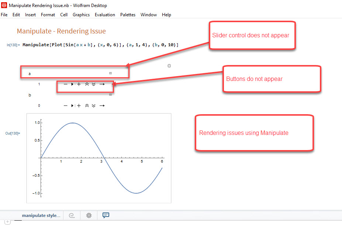Click the "manipulate style..." suggestion button
This screenshot has height=248, width=342.
[41, 215]
